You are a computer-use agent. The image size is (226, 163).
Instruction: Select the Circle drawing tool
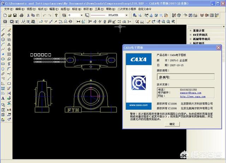3,40
